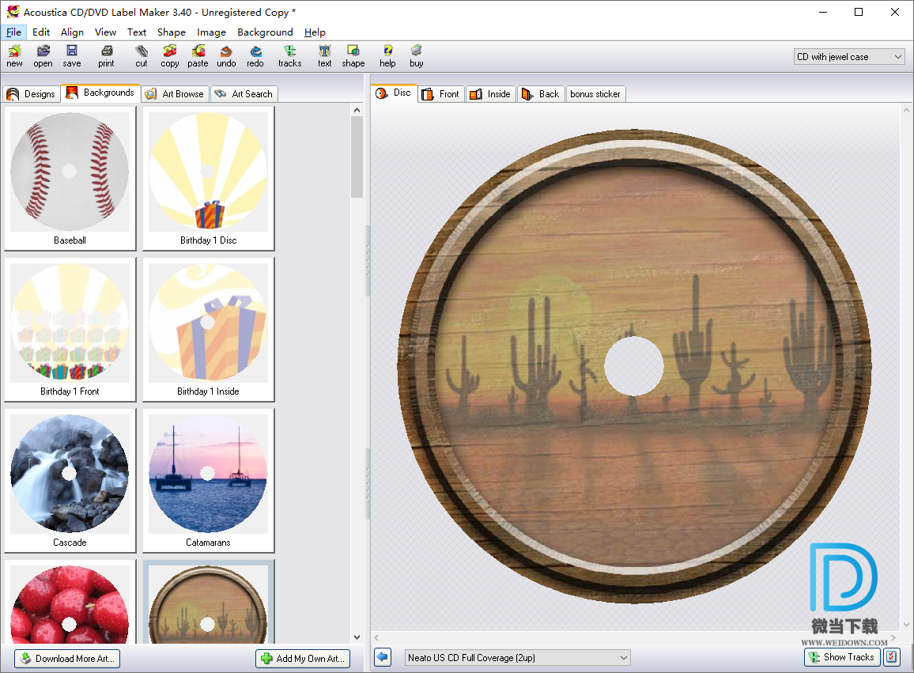
Task: Click the Add My Own Art button
Action: tap(303, 658)
